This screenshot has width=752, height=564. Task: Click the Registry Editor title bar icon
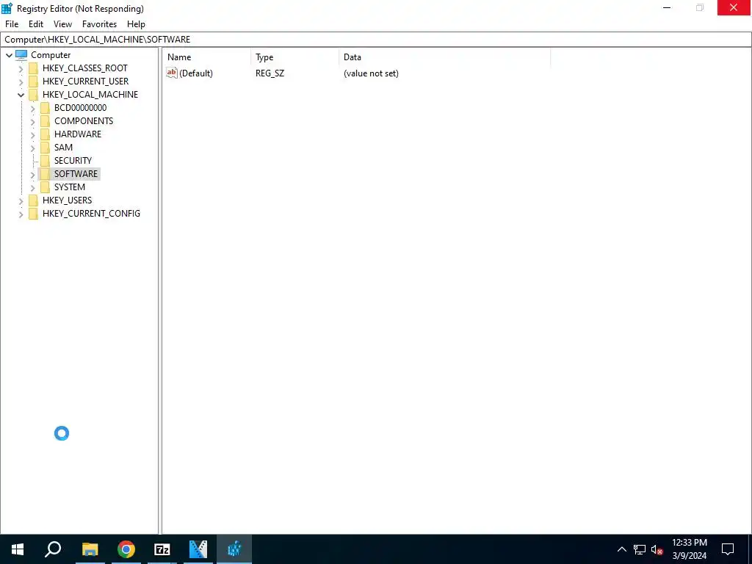(7, 8)
